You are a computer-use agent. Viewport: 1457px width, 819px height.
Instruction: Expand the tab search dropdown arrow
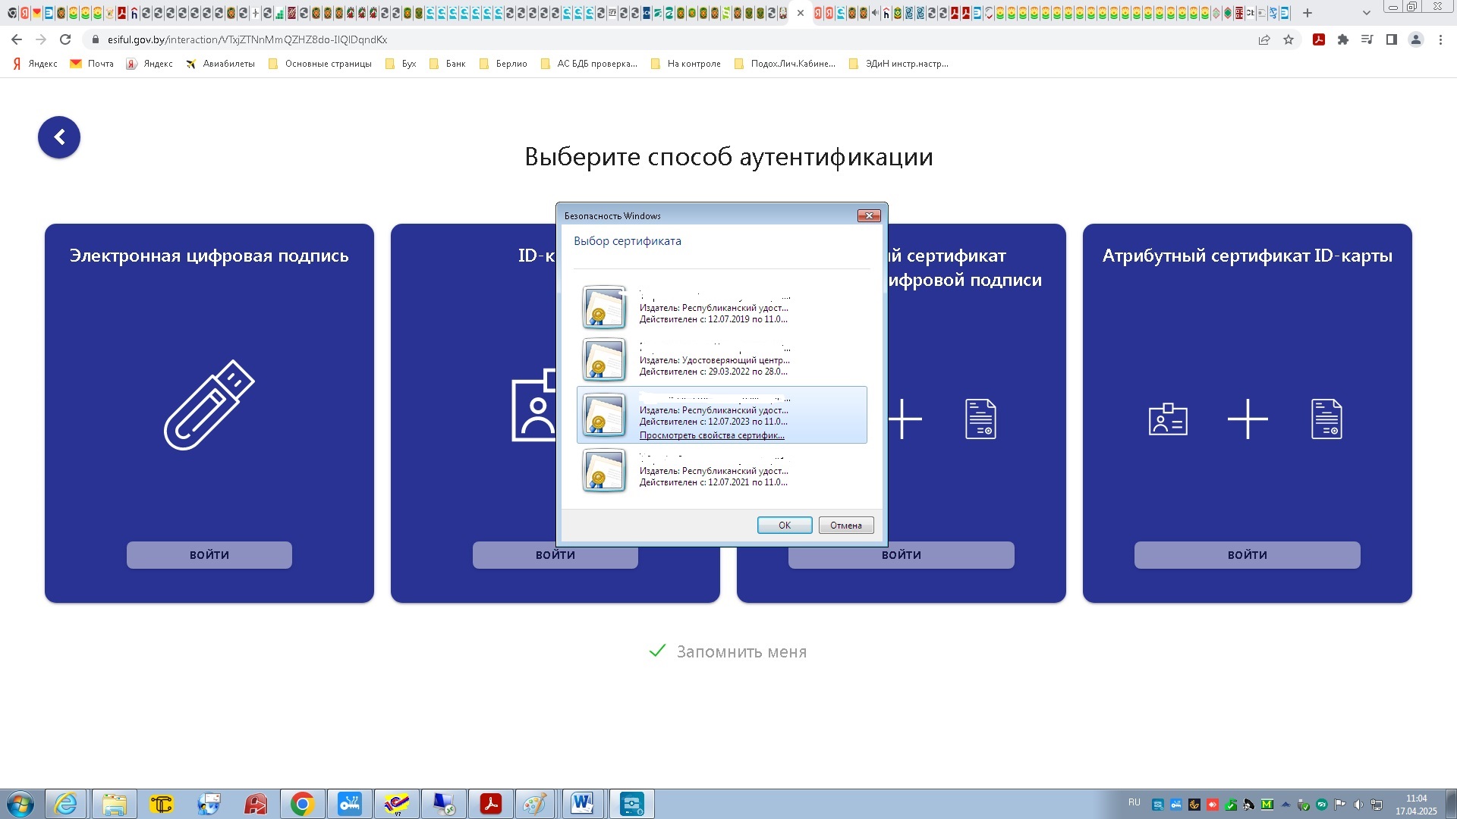coord(1366,13)
